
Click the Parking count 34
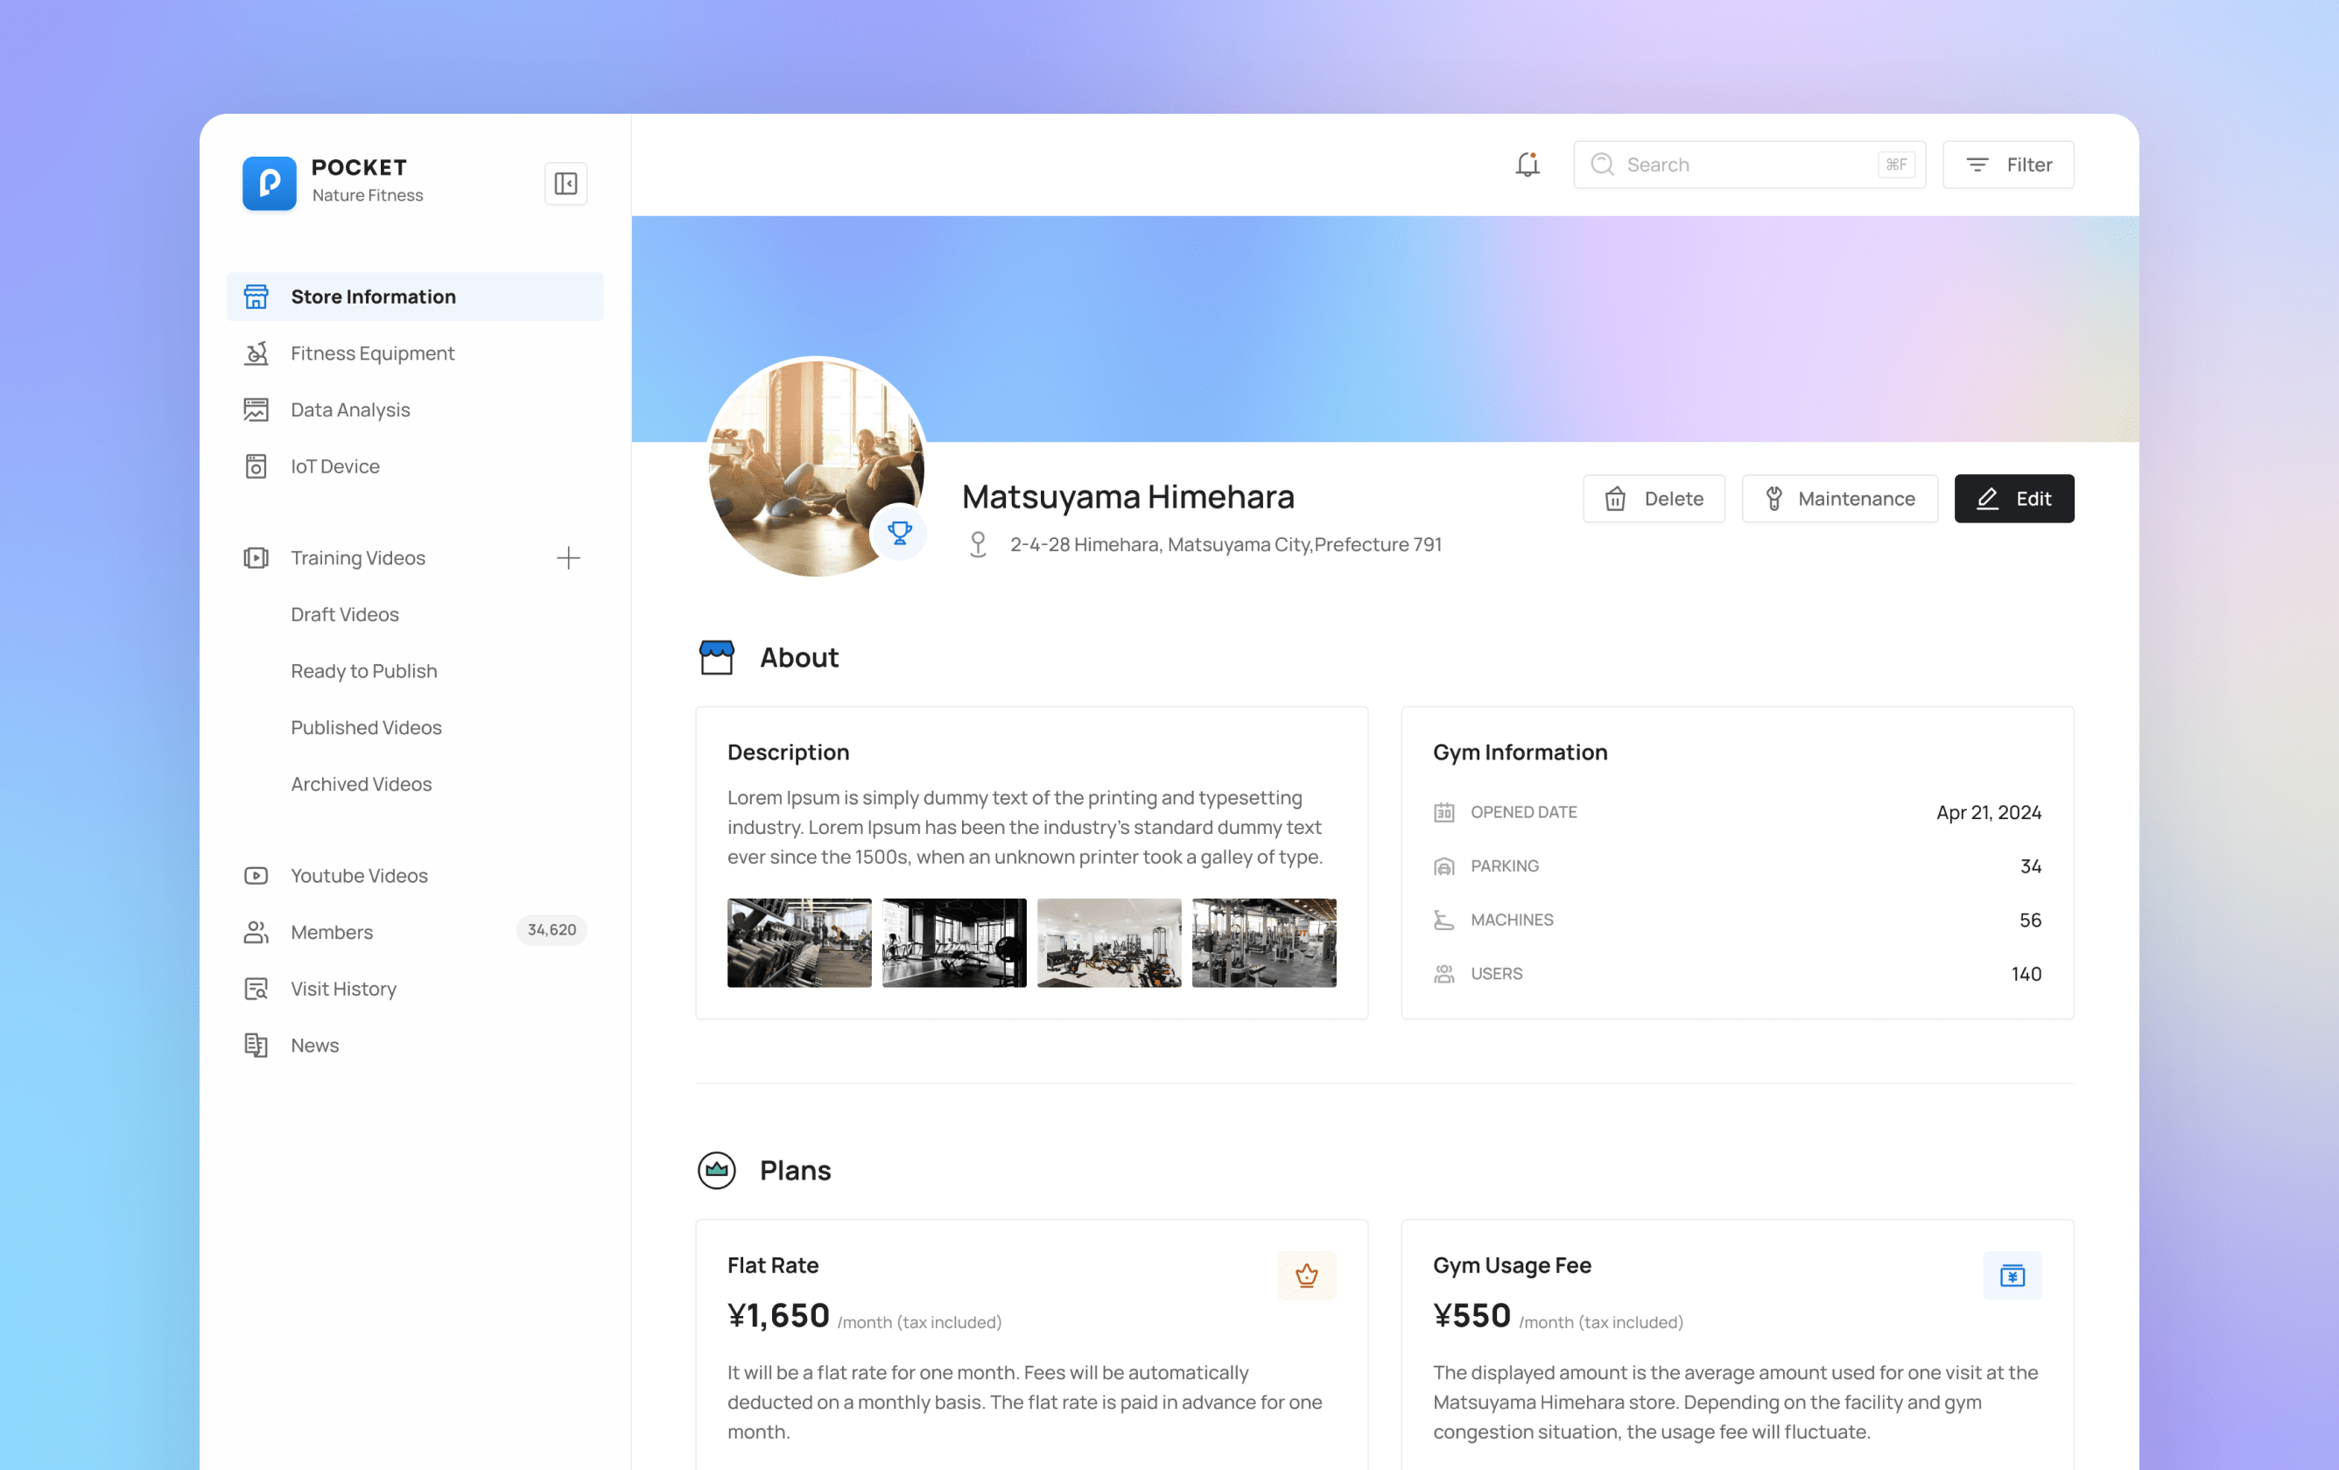[2030, 866]
